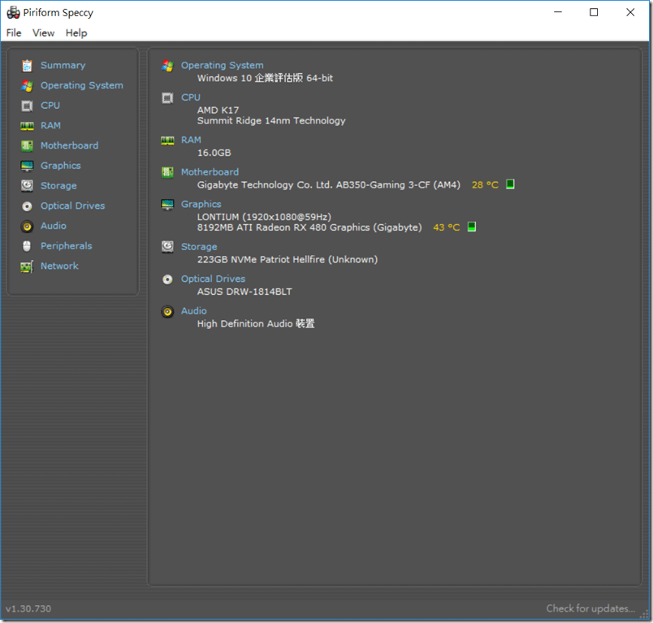Screen dimensions: 653x623
Task: Click the Audio speaker icon in summary panel
Action: pos(167,312)
